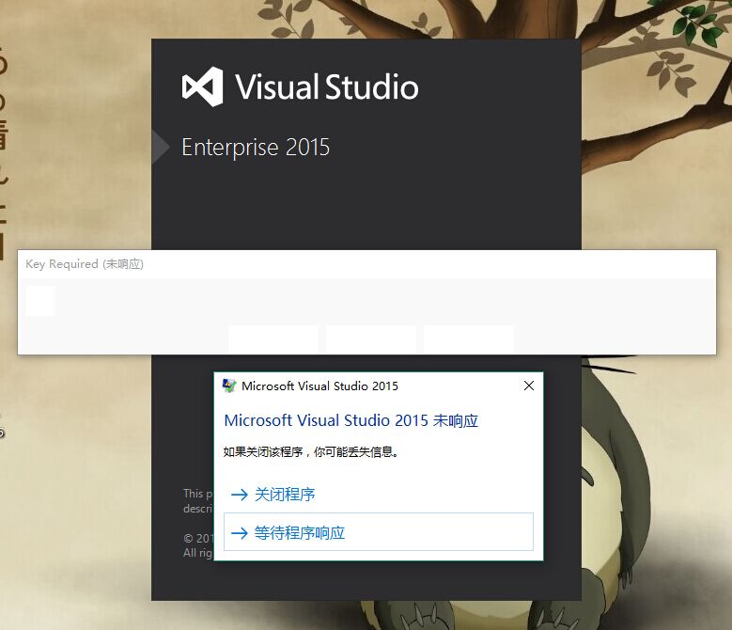Click the 'Visual Studio' splash title text
This screenshot has height=630, width=732.
[327, 87]
